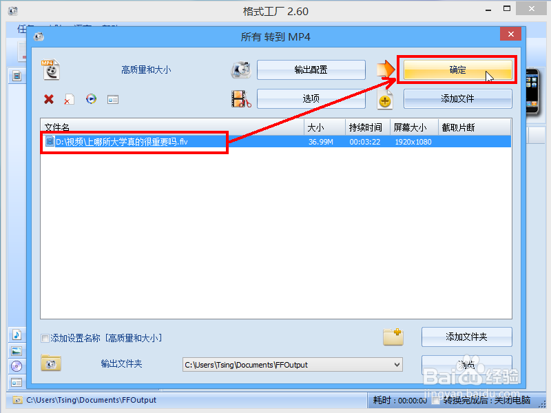
Task: Click the mobile device phone icon
Action: click(532, 92)
